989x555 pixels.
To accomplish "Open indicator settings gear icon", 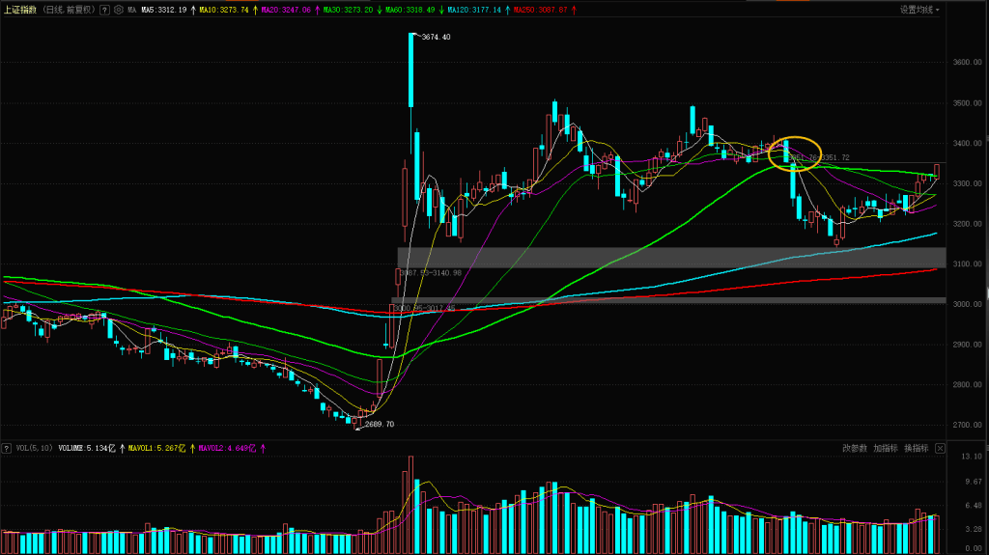I will pos(118,9).
